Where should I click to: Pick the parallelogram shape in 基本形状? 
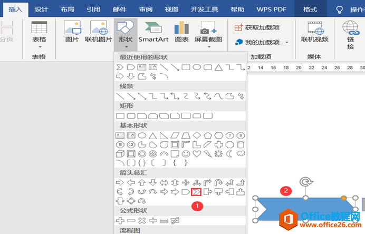point(175,135)
